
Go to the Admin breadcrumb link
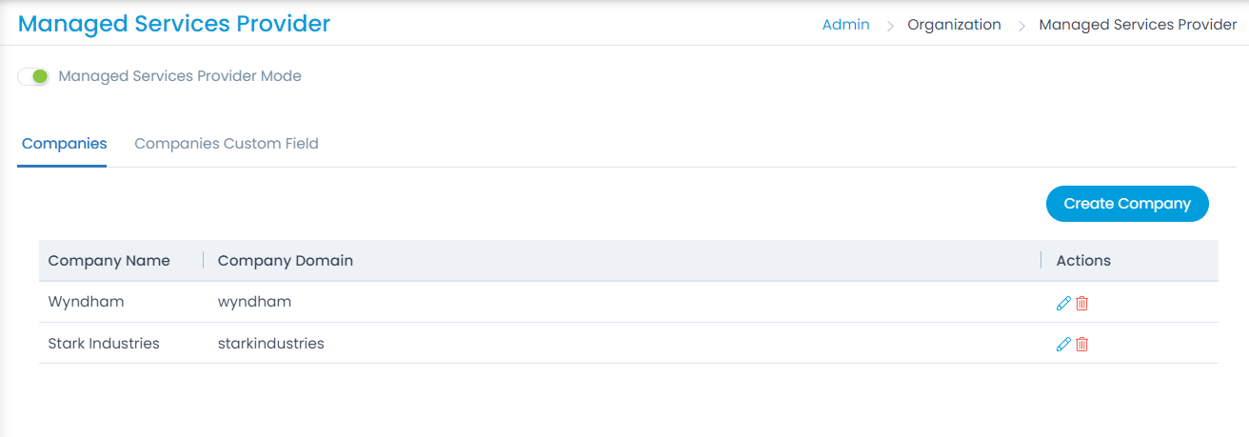(x=845, y=25)
